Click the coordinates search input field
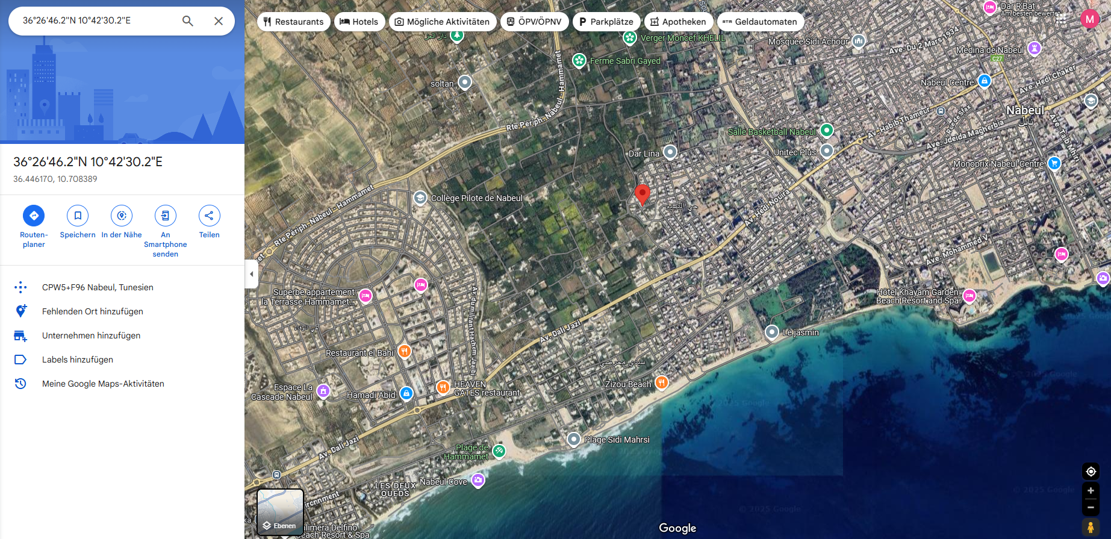 [x=96, y=20]
